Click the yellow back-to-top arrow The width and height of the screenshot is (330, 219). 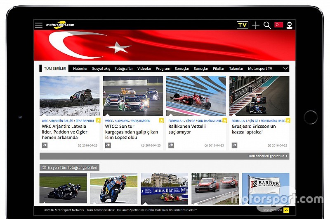pos(286,210)
